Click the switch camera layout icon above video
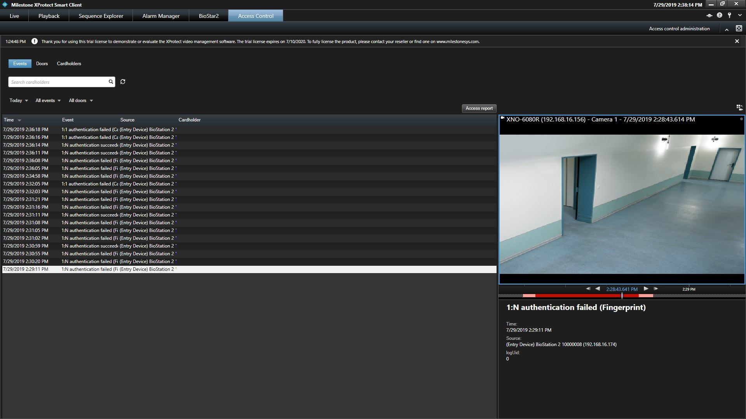 coord(739,107)
